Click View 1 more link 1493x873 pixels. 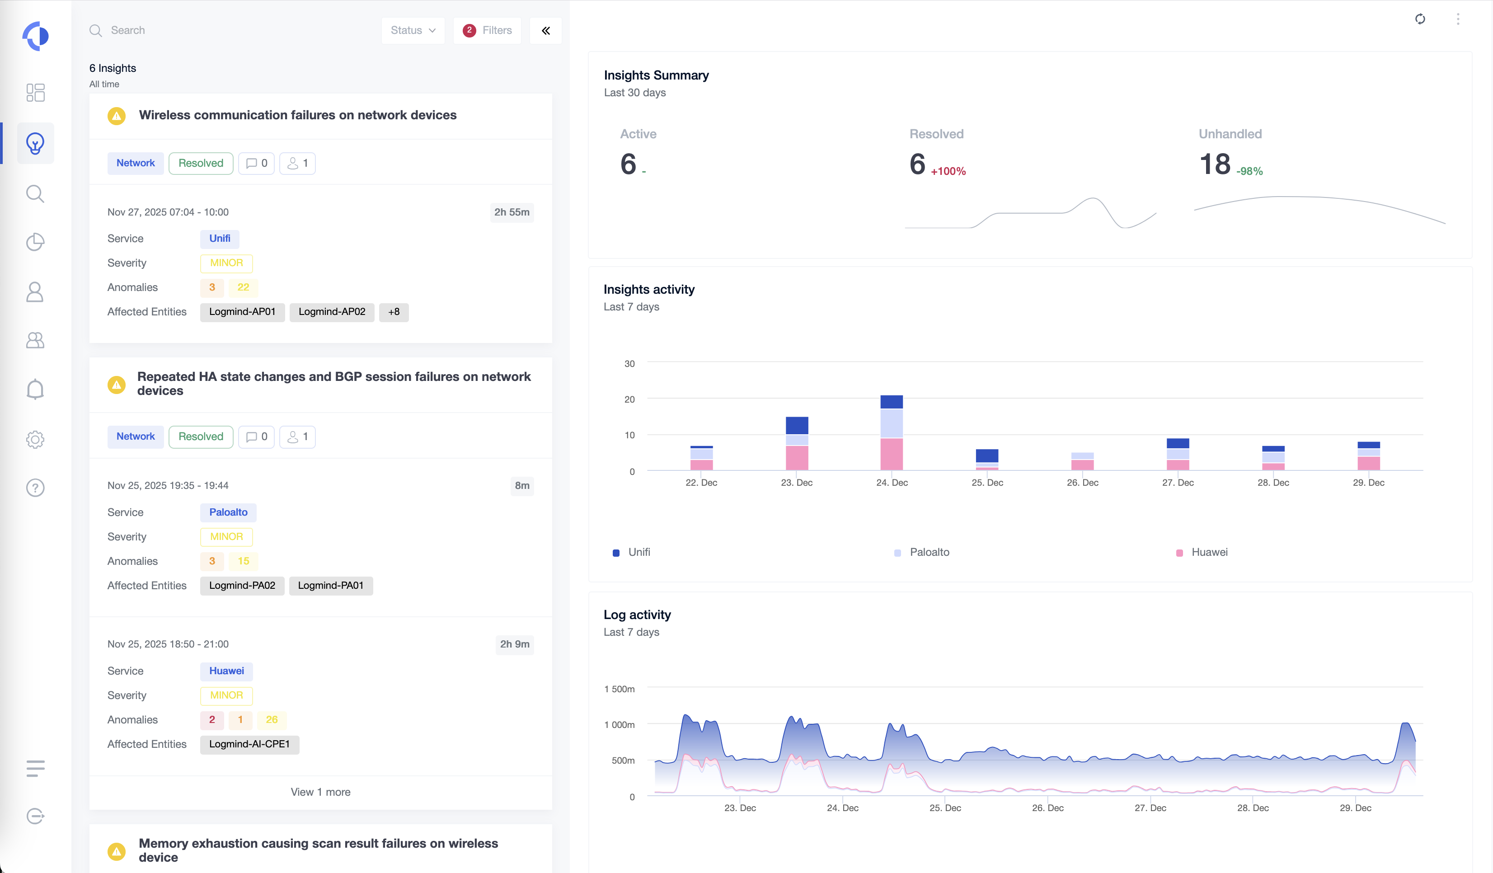[320, 792]
